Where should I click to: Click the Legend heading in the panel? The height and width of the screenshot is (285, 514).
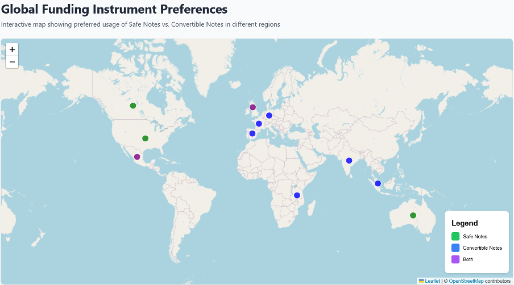(465, 223)
